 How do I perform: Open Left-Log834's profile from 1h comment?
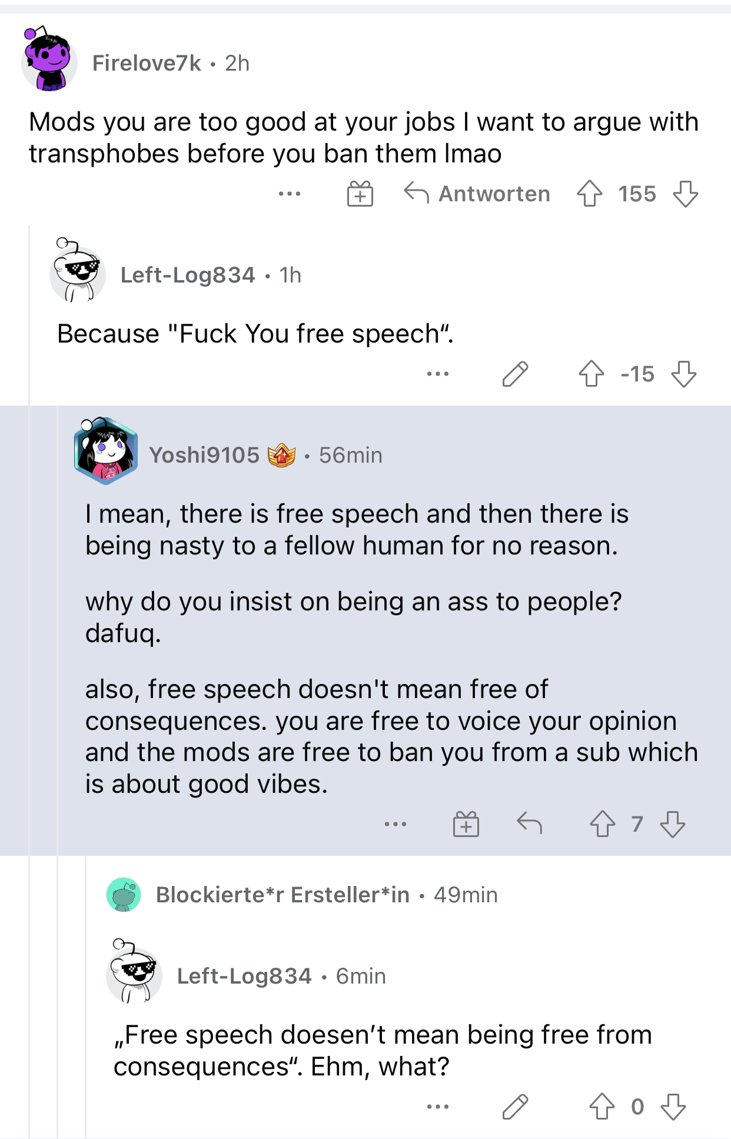[188, 275]
